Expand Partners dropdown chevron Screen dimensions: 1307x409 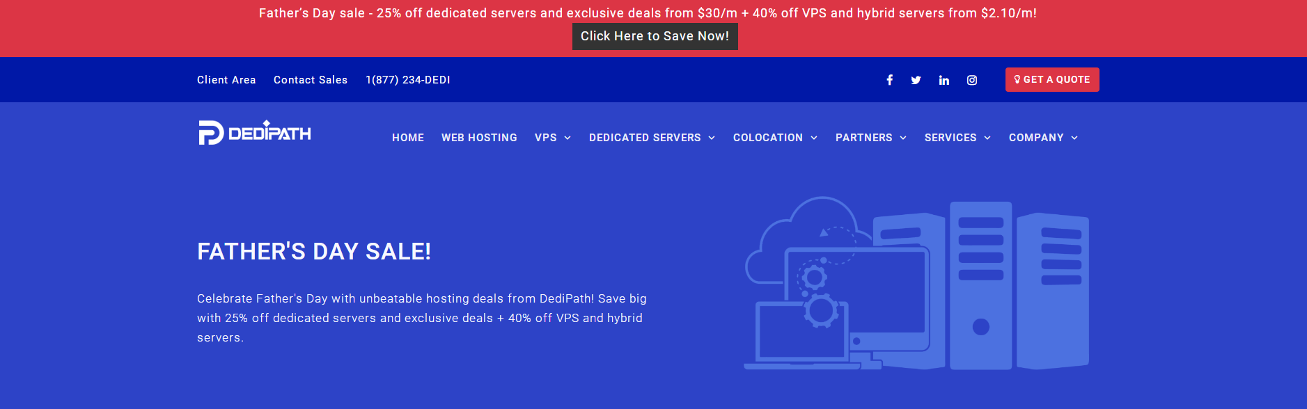click(903, 138)
